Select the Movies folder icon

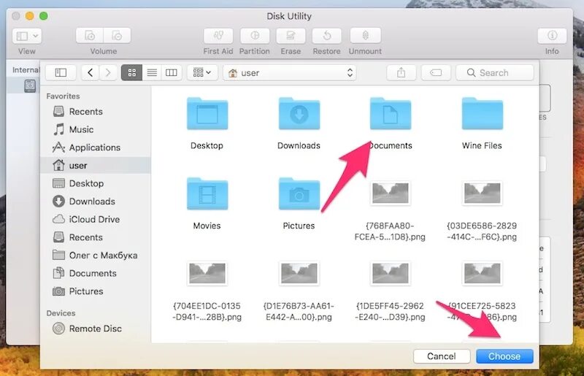pyautogui.click(x=207, y=193)
